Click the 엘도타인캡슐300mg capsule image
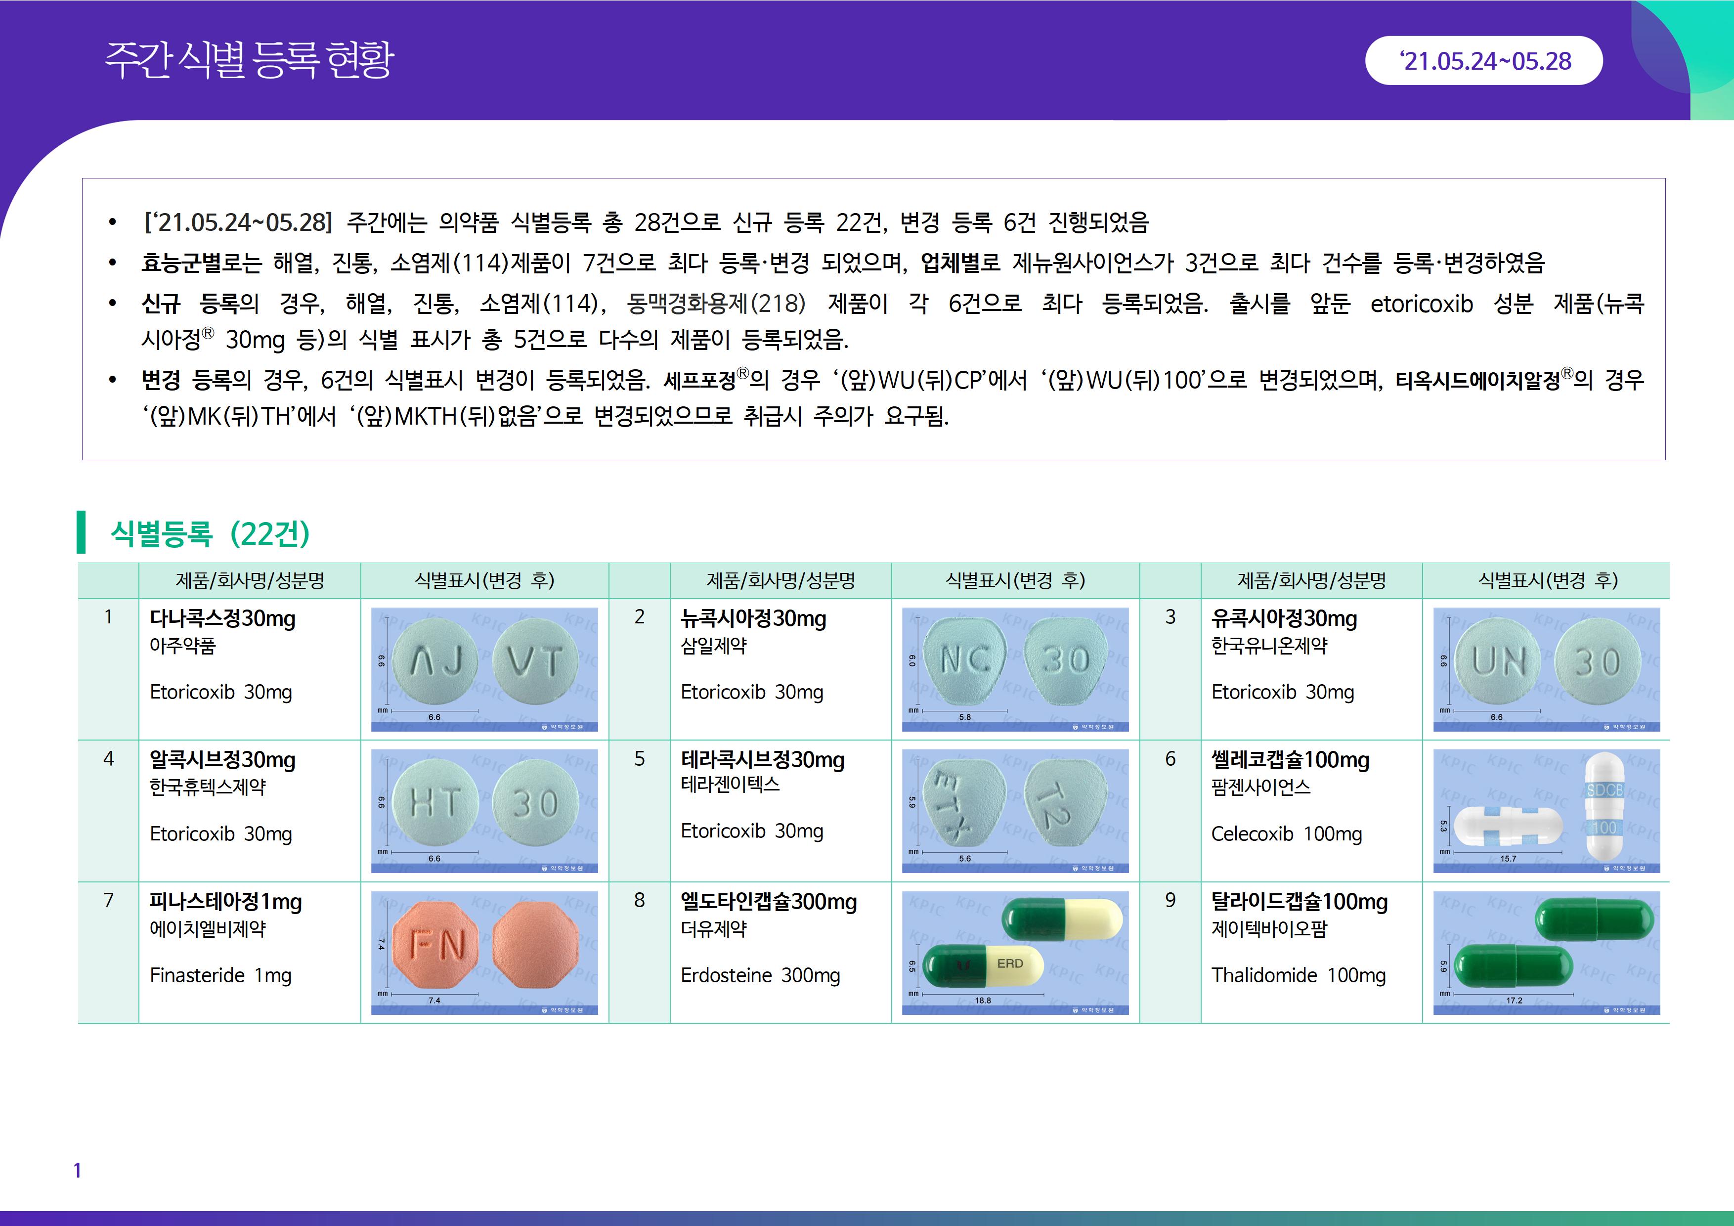 (x=1015, y=952)
